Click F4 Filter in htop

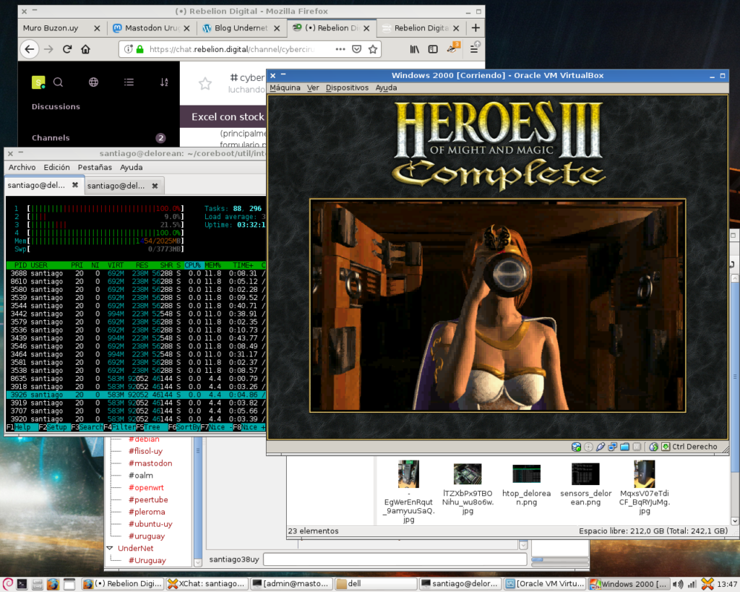tap(119, 427)
